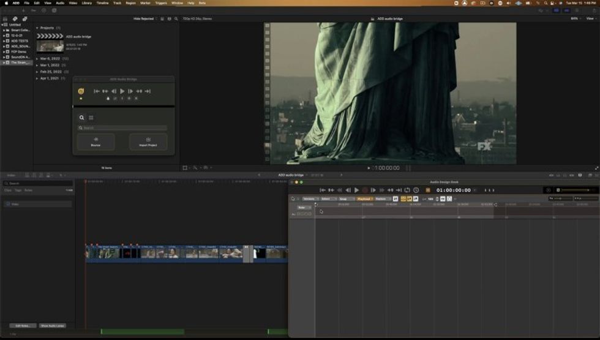Rewind in ADD Audio Bridge transport
The image size is (600, 340).
(x=105, y=91)
